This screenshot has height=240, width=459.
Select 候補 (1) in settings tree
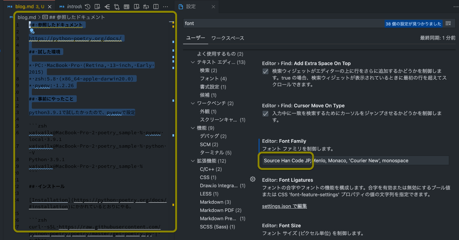point(208,95)
